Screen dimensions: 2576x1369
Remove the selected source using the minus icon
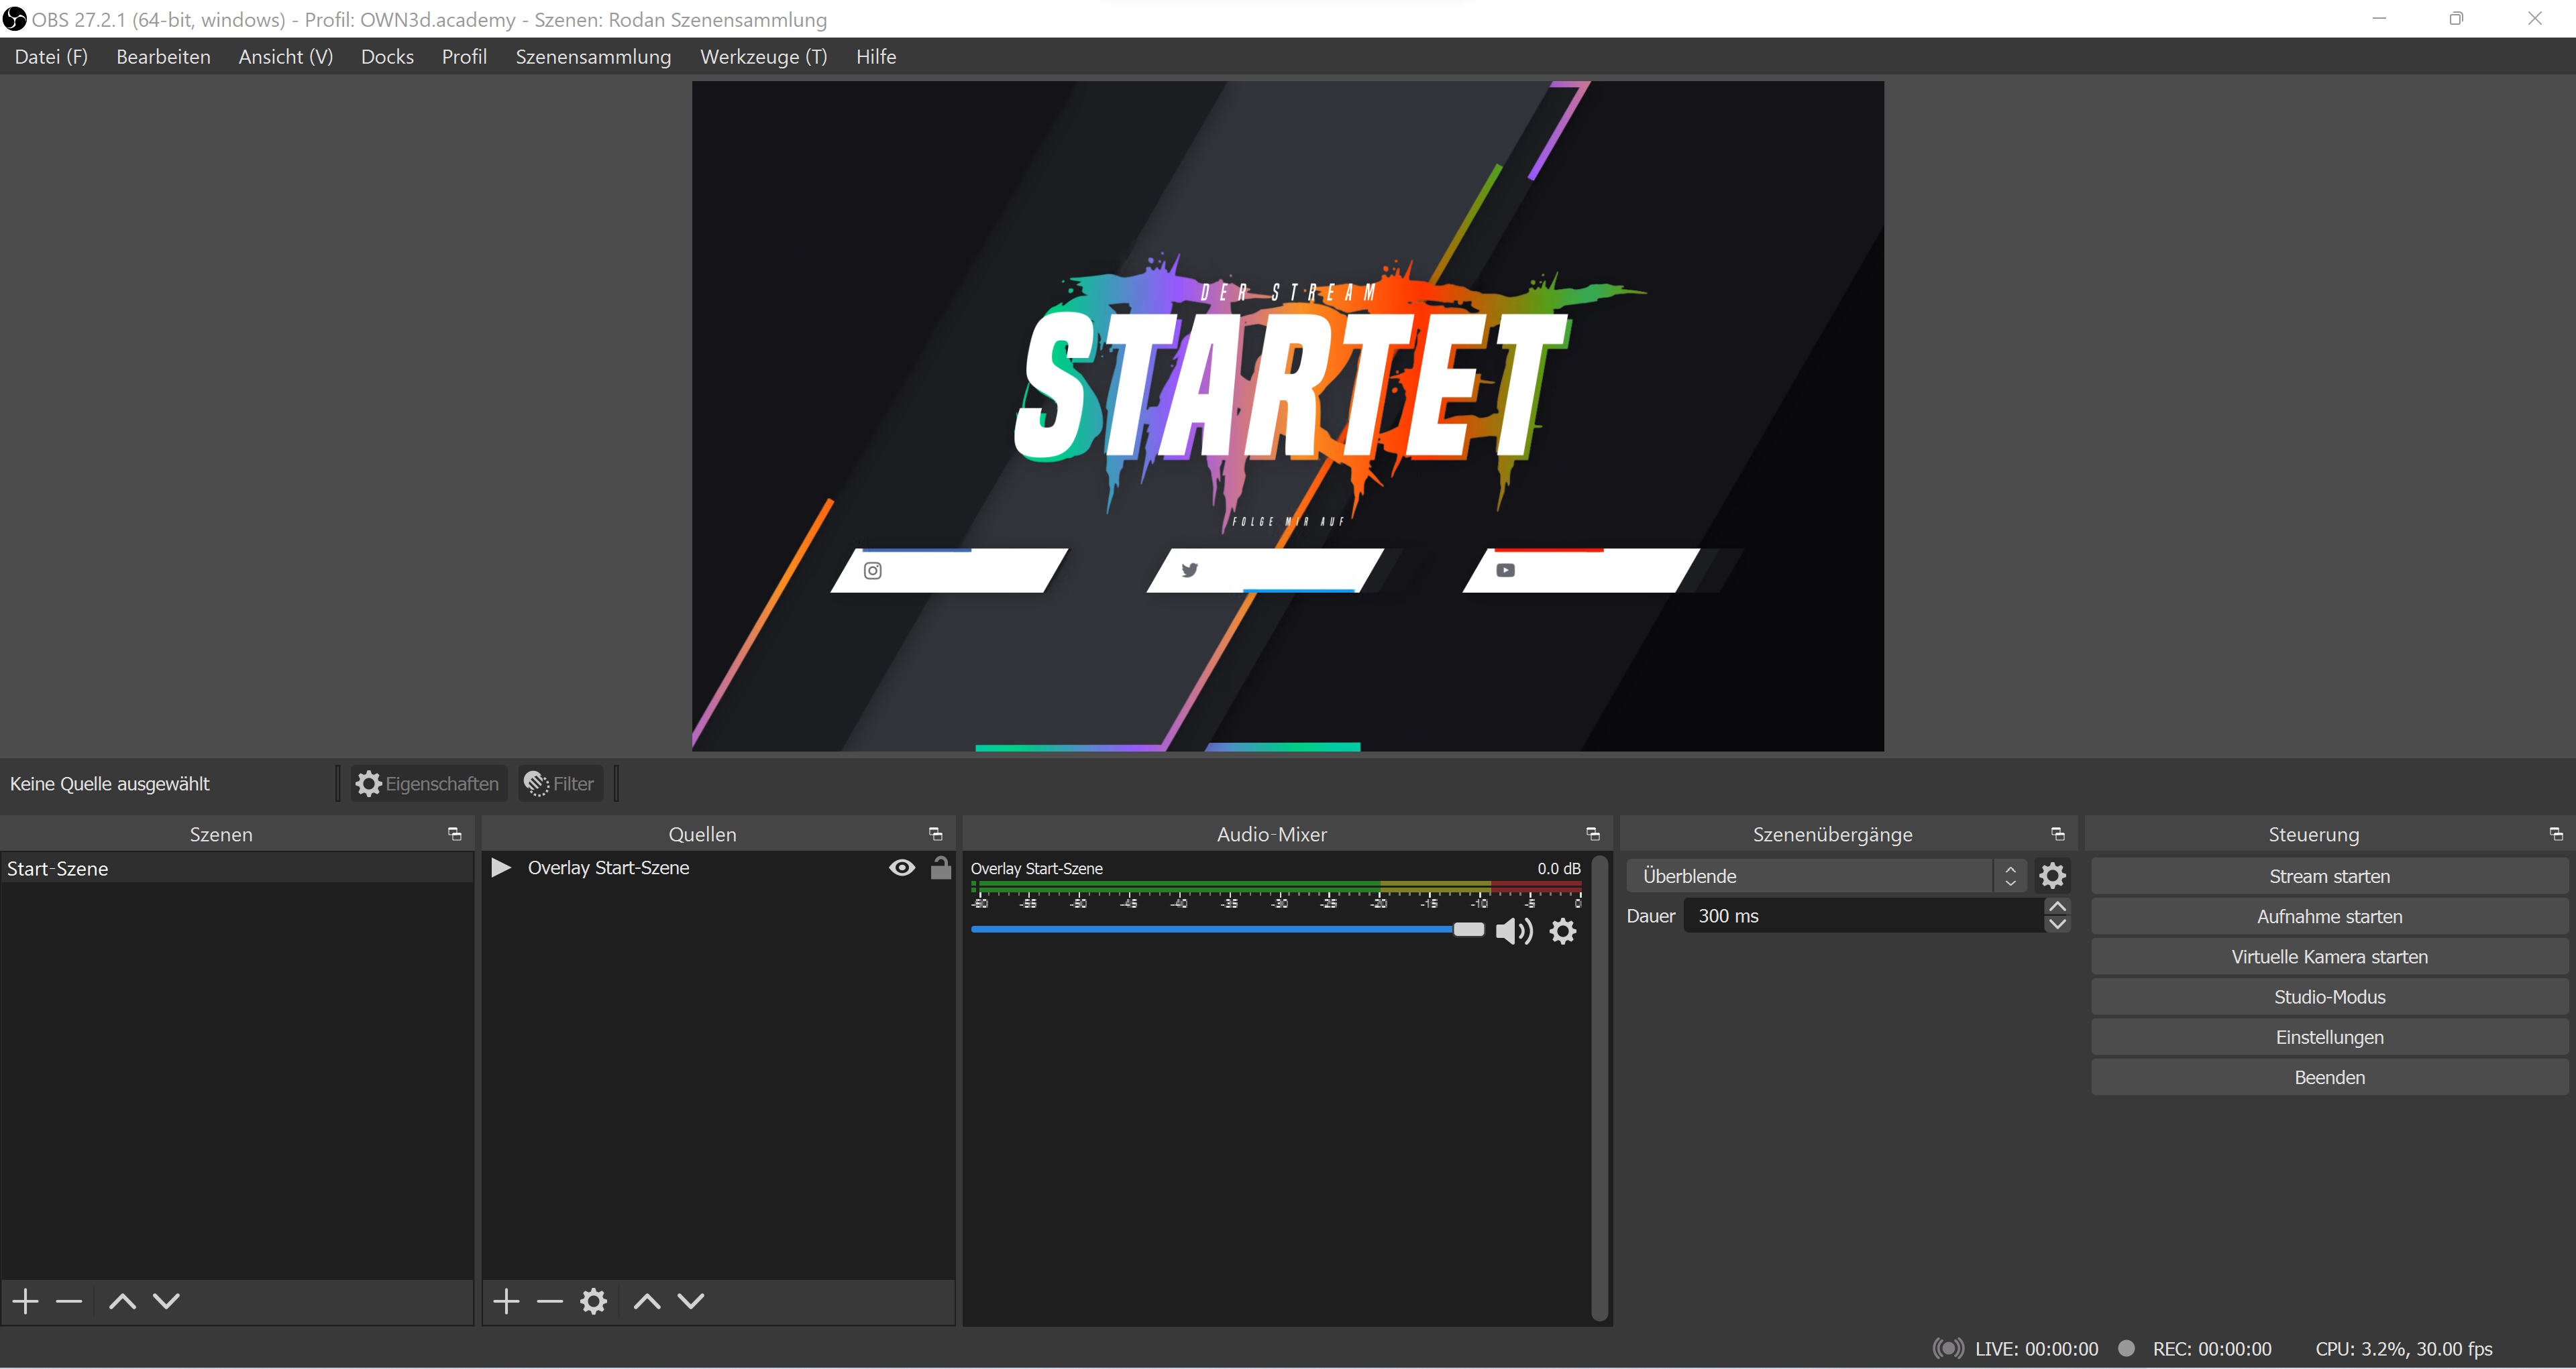(x=549, y=1300)
